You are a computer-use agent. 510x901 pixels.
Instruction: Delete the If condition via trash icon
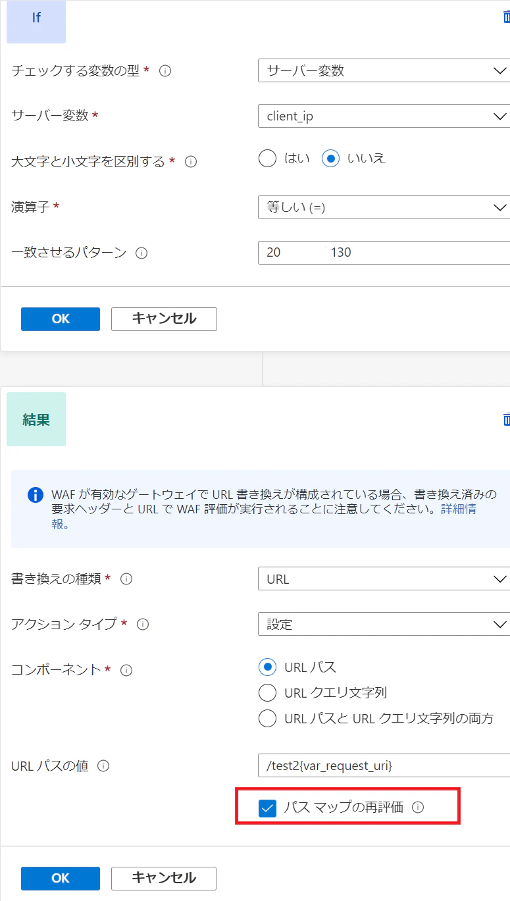coord(506,17)
